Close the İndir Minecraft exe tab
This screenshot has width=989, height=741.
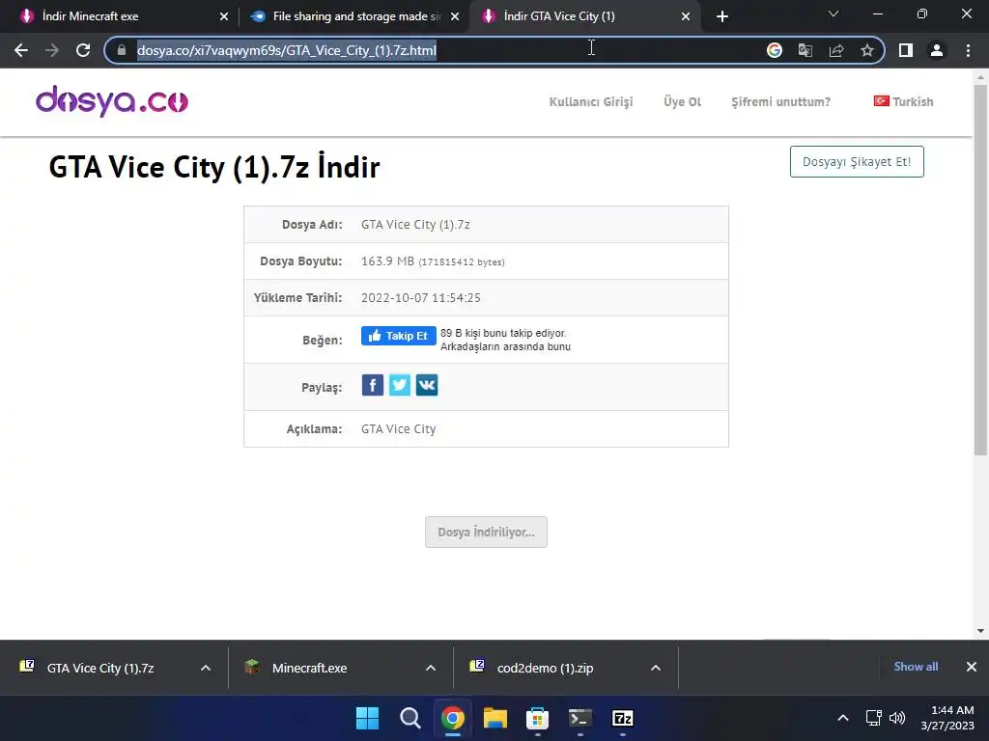(x=224, y=17)
